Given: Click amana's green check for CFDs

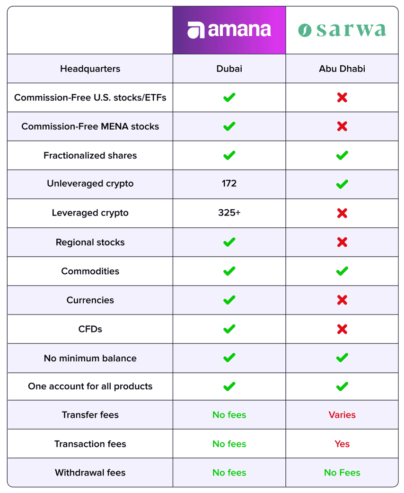Looking at the screenshot, I should coord(229,329).
